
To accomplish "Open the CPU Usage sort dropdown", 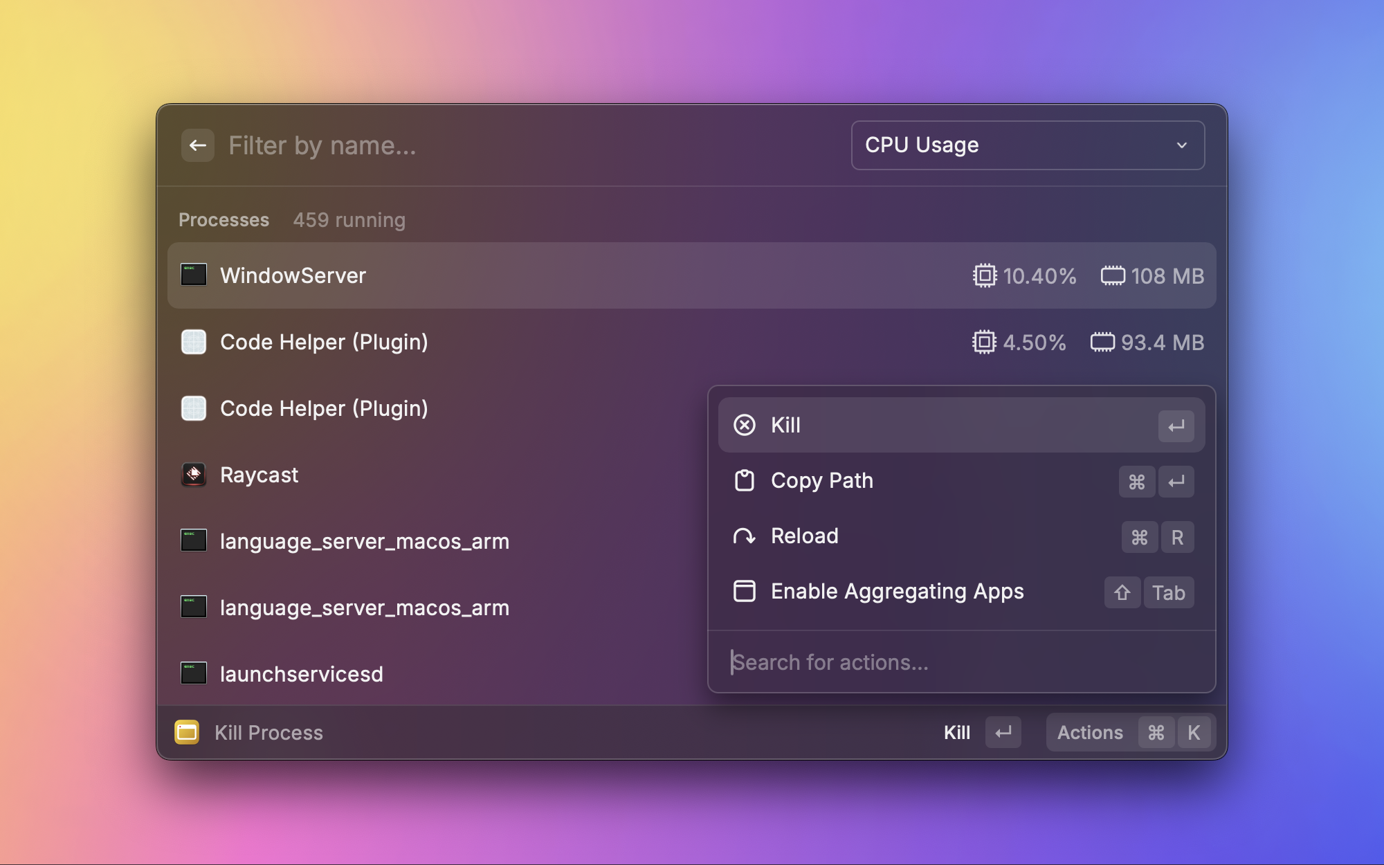I will point(1027,145).
